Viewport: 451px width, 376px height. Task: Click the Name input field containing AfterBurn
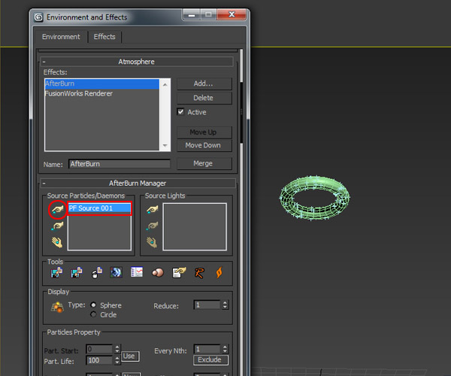pos(120,164)
